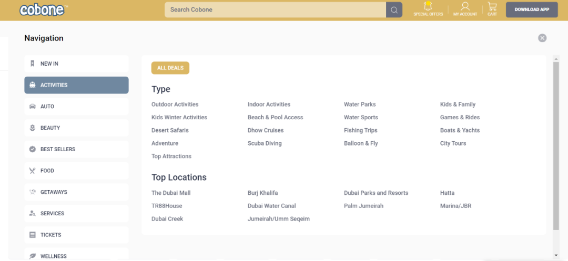The width and height of the screenshot is (568, 261).
Task: Click the search magnifier icon
Action: [394, 9]
